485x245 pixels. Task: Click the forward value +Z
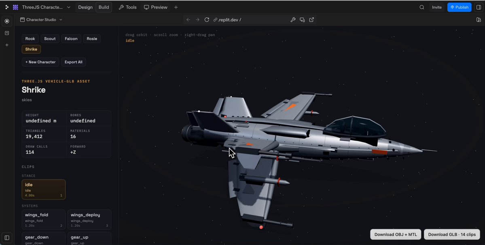coord(73,152)
